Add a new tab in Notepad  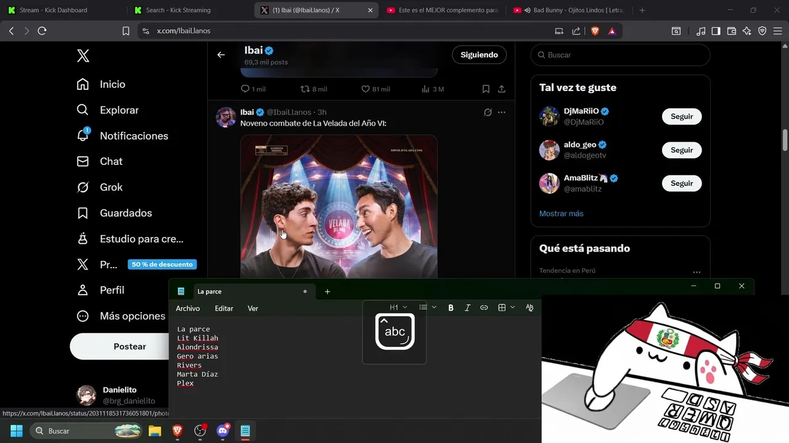(x=327, y=292)
